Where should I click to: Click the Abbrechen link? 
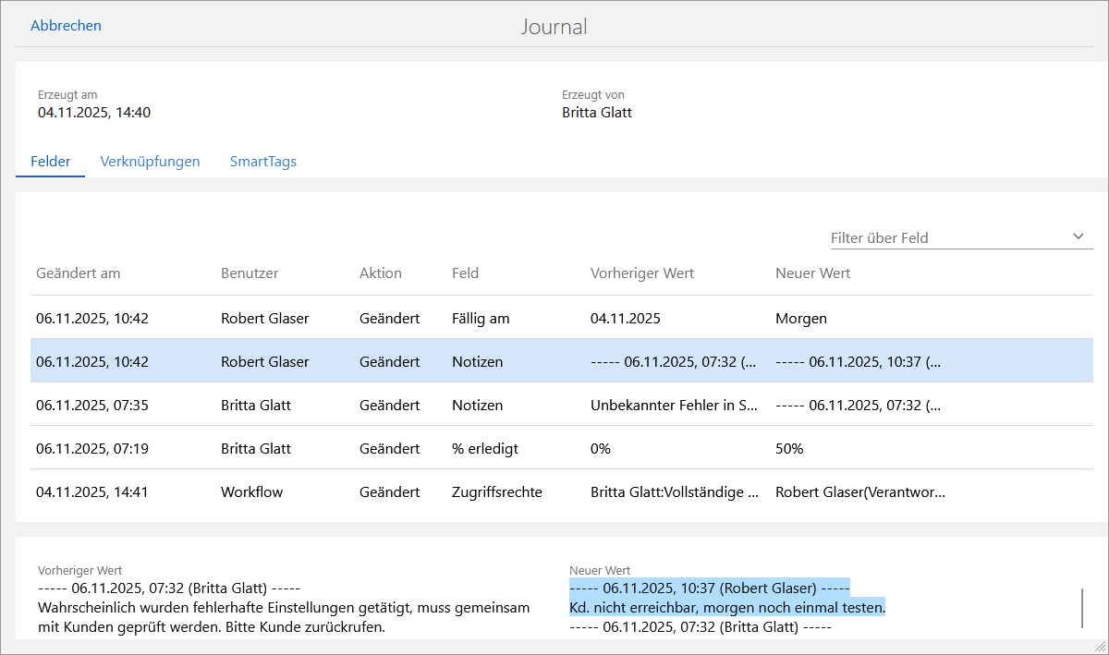click(x=66, y=26)
